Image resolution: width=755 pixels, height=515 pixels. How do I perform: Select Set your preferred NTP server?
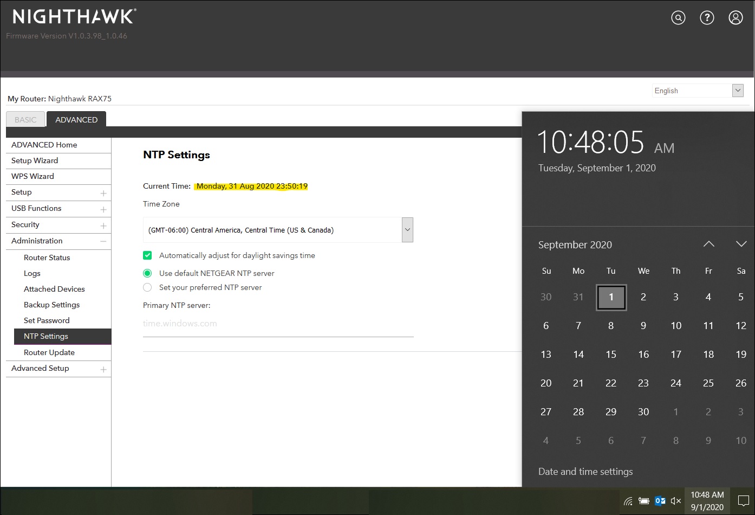[x=147, y=287]
